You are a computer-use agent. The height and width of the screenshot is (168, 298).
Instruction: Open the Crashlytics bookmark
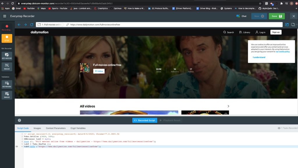pos(101,8)
